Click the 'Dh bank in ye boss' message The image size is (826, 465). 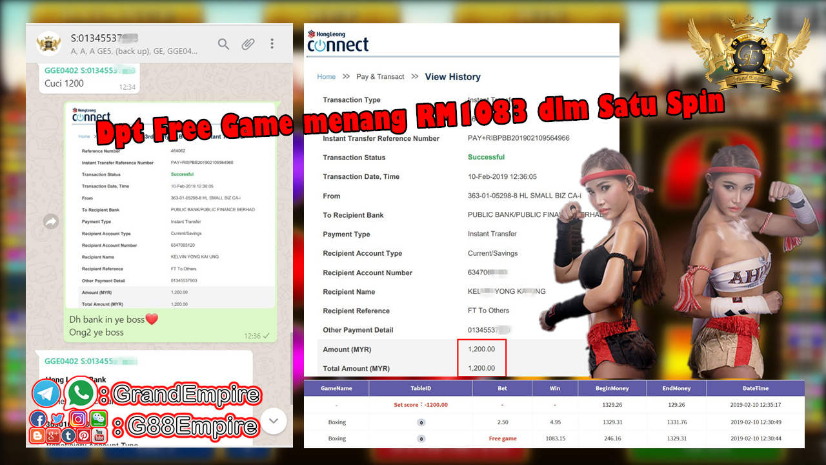tap(114, 319)
